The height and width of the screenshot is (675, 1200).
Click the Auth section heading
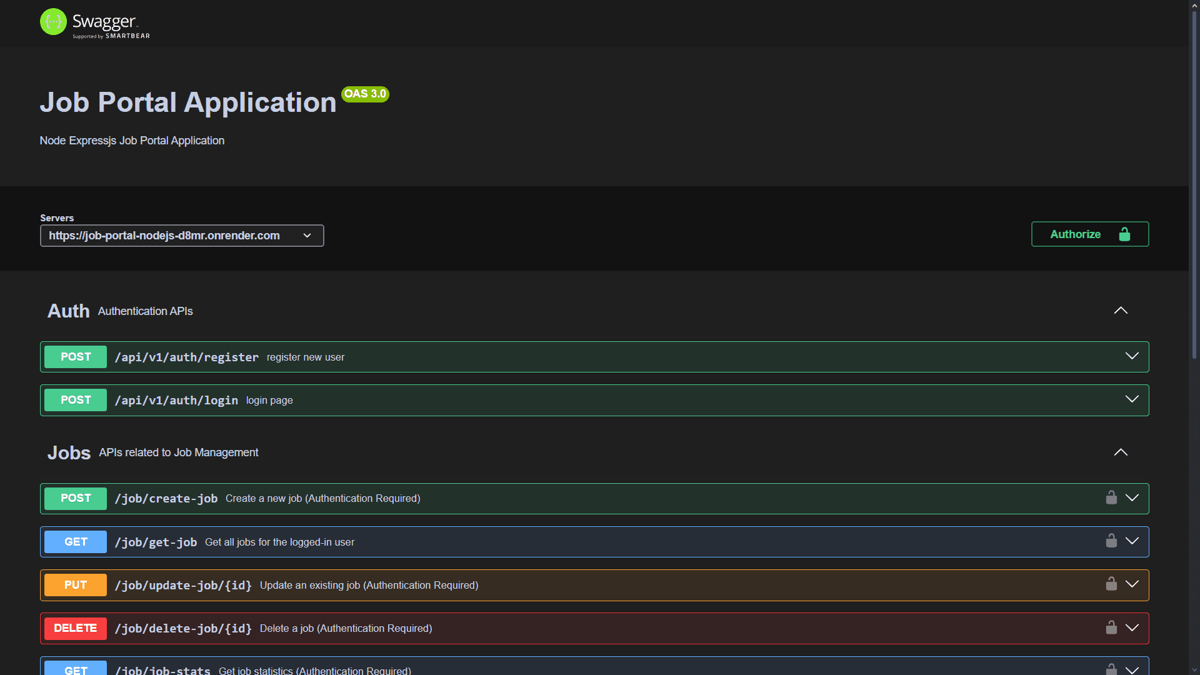point(69,311)
